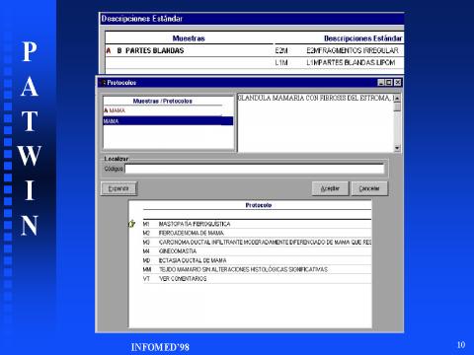This screenshot has width=474, height=355.
Task: Focus the Códigos input field
Action: coord(255,169)
